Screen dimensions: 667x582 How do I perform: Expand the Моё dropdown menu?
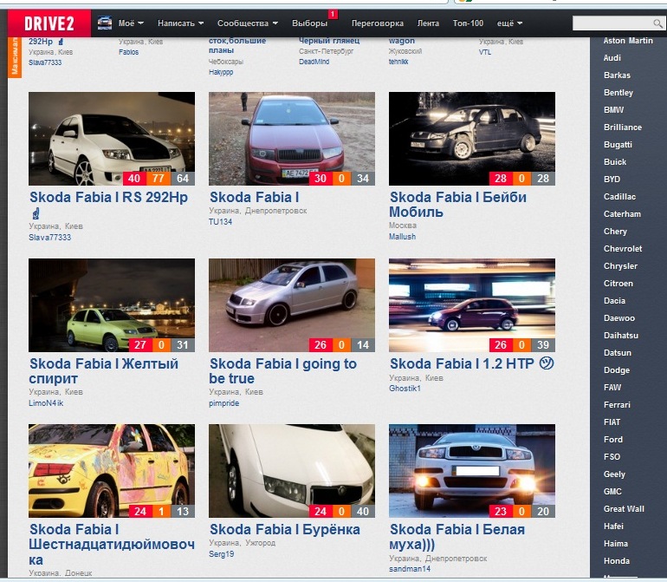tap(131, 23)
